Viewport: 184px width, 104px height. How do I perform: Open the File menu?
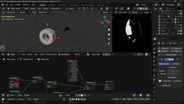tap(6, 5)
